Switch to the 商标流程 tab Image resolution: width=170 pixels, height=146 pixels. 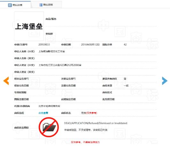coord(46,5)
